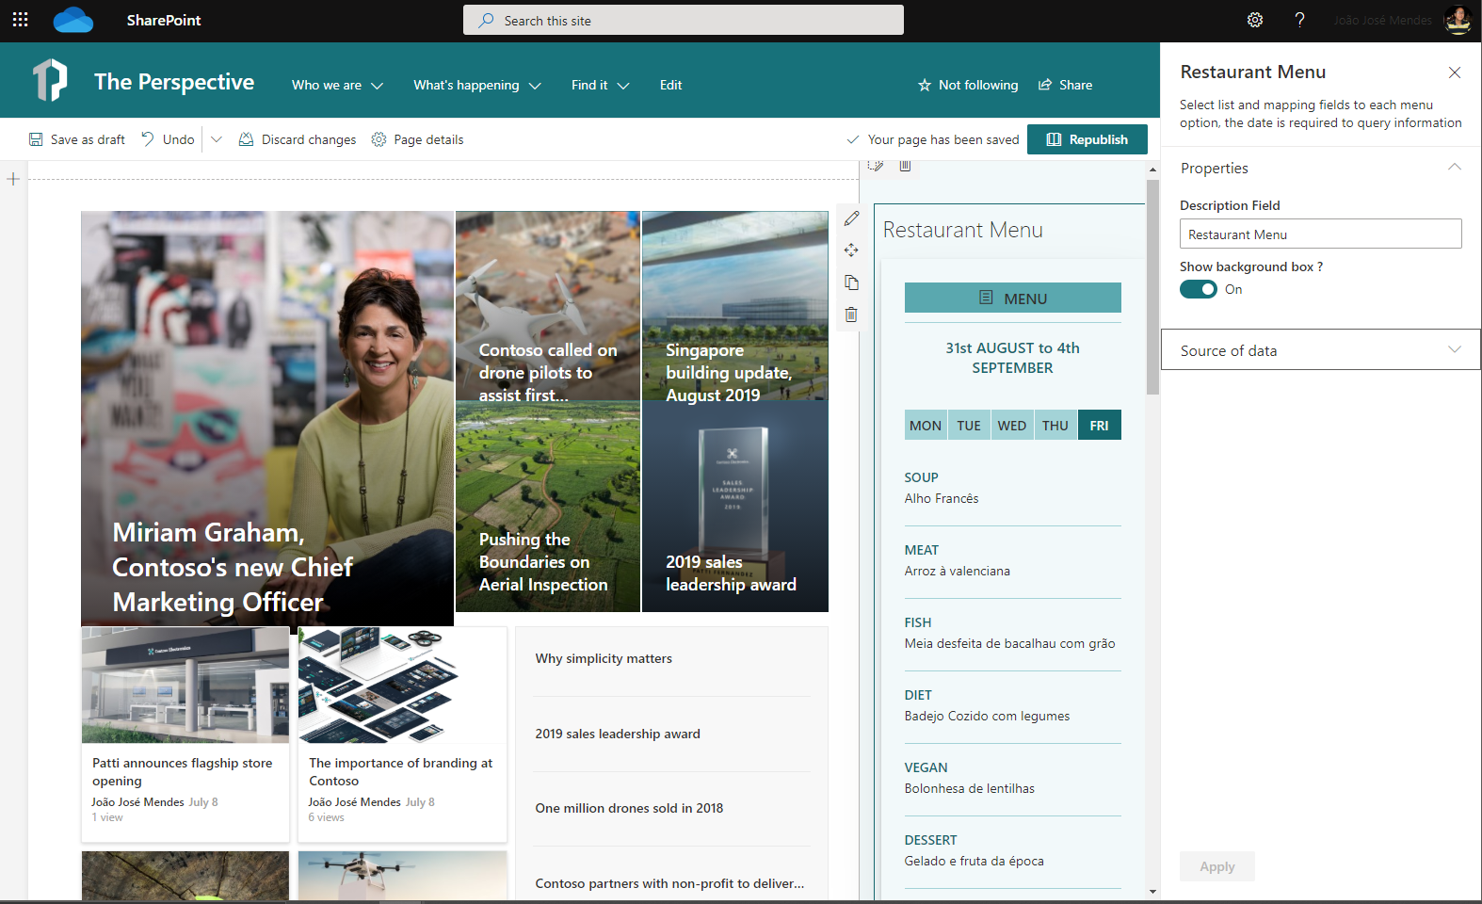
Task: Click the OneDrive cloud logo
Action: coord(73,20)
